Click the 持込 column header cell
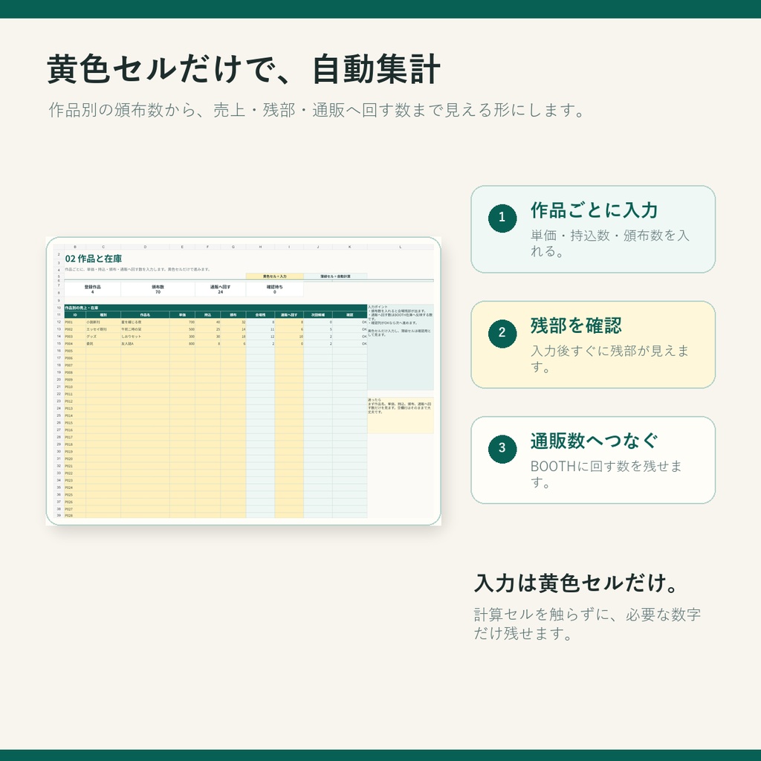The image size is (761, 761). point(208,315)
